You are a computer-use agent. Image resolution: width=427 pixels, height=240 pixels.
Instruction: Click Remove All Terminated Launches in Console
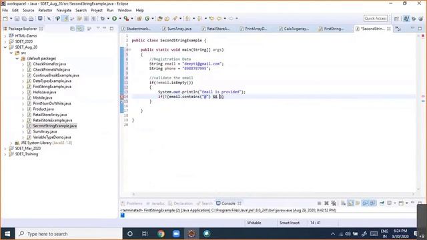point(334,203)
